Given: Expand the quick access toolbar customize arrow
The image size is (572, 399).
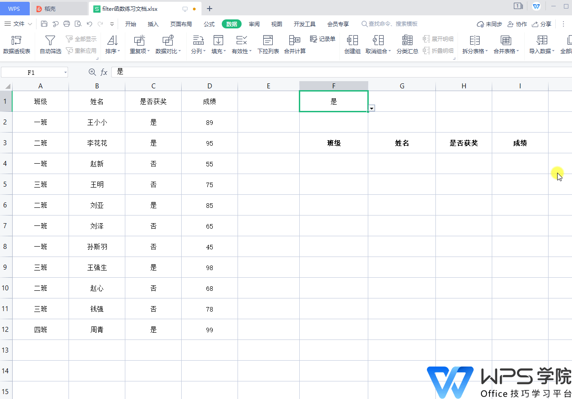Looking at the screenshot, I should [112, 24].
